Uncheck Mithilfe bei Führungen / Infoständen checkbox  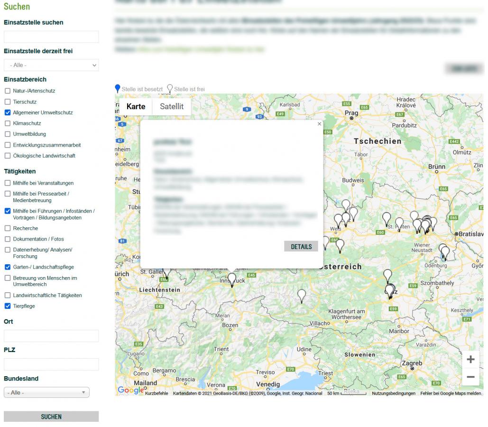[x=8, y=211]
